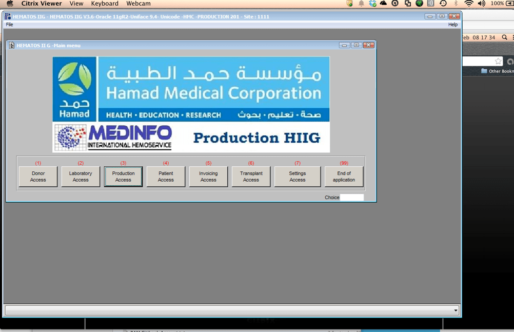Viewport: 514px width, 332px height.
Task: Click the Laboratory Access button
Action: pos(81,177)
